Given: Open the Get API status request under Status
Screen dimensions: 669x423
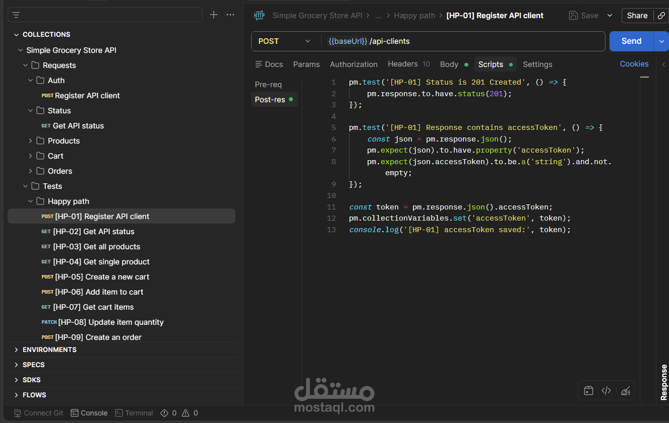Looking at the screenshot, I should click(x=73, y=126).
